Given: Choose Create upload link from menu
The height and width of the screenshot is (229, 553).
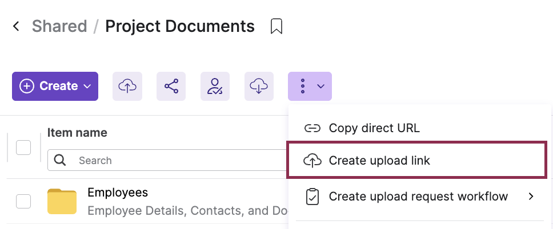Looking at the screenshot, I should [x=379, y=161].
